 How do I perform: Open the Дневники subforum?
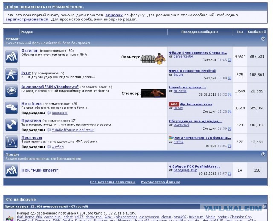click(59, 113)
